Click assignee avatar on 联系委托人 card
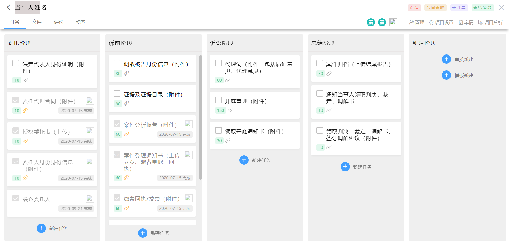Viewport: 509px width, 246px height. click(90, 199)
